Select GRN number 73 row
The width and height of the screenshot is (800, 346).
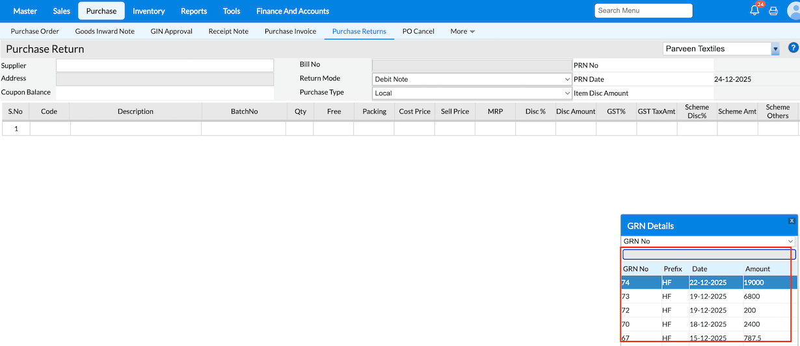point(708,297)
